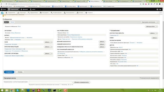Click the Поля show link
Image resolution: width=164 pixels, height=92 pixels.
pos(12,40)
